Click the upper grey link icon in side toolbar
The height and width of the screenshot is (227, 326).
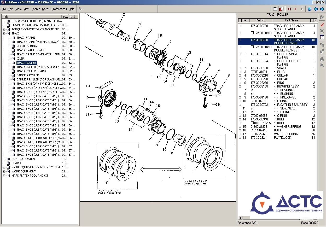tap(322, 45)
